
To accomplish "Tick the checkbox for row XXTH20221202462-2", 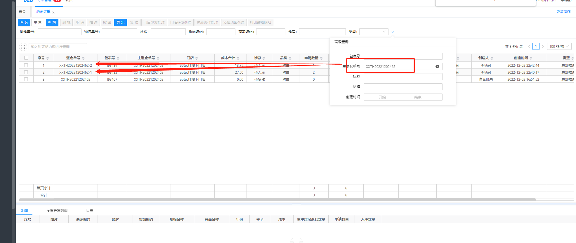I will [x=26, y=65].
